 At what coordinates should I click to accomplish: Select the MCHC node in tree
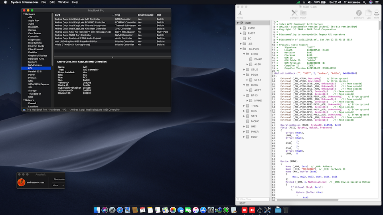pos(255,121)
